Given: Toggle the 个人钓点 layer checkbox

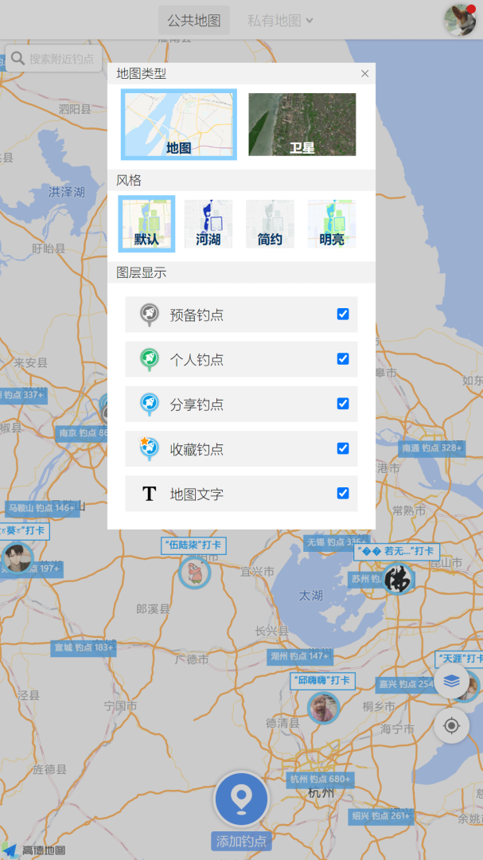Looking at the screenshot, I should pyautogui.click(x=343, y=359).
